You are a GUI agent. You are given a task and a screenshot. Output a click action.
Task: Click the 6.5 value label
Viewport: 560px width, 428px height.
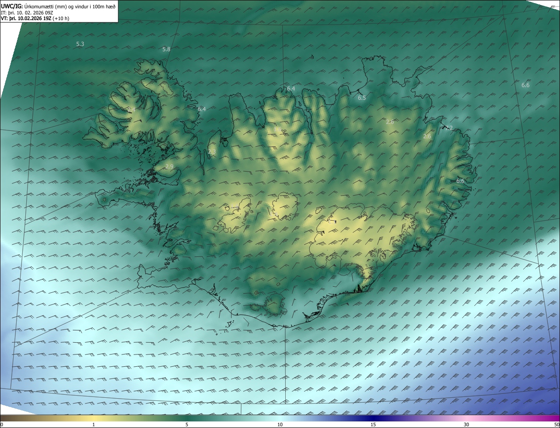[362, 98]
